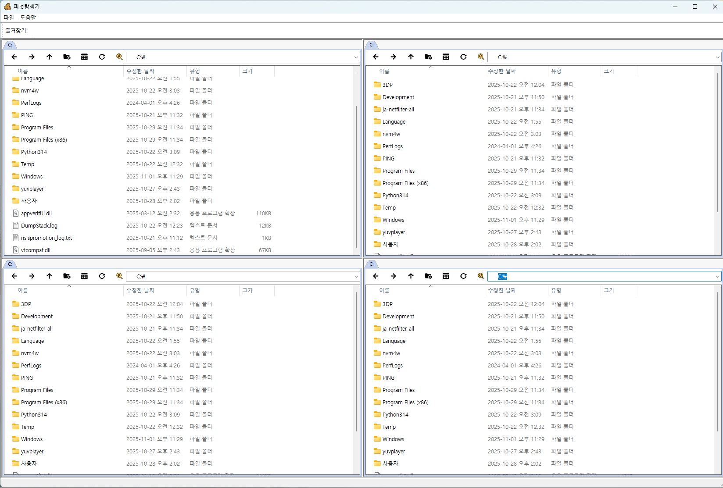Click the vertical scrollbar of the top-left pane
The image size is (723, 488).
click(x=356, y=175)
